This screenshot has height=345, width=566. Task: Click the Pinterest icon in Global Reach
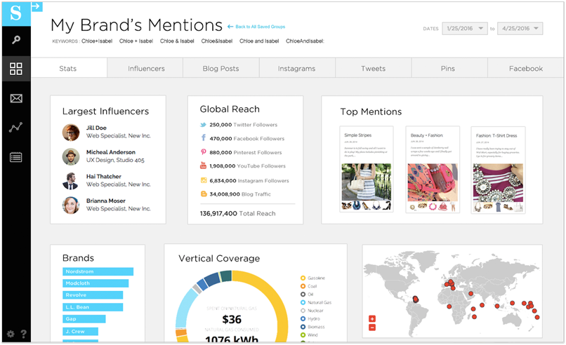click(x=204, y=152)
